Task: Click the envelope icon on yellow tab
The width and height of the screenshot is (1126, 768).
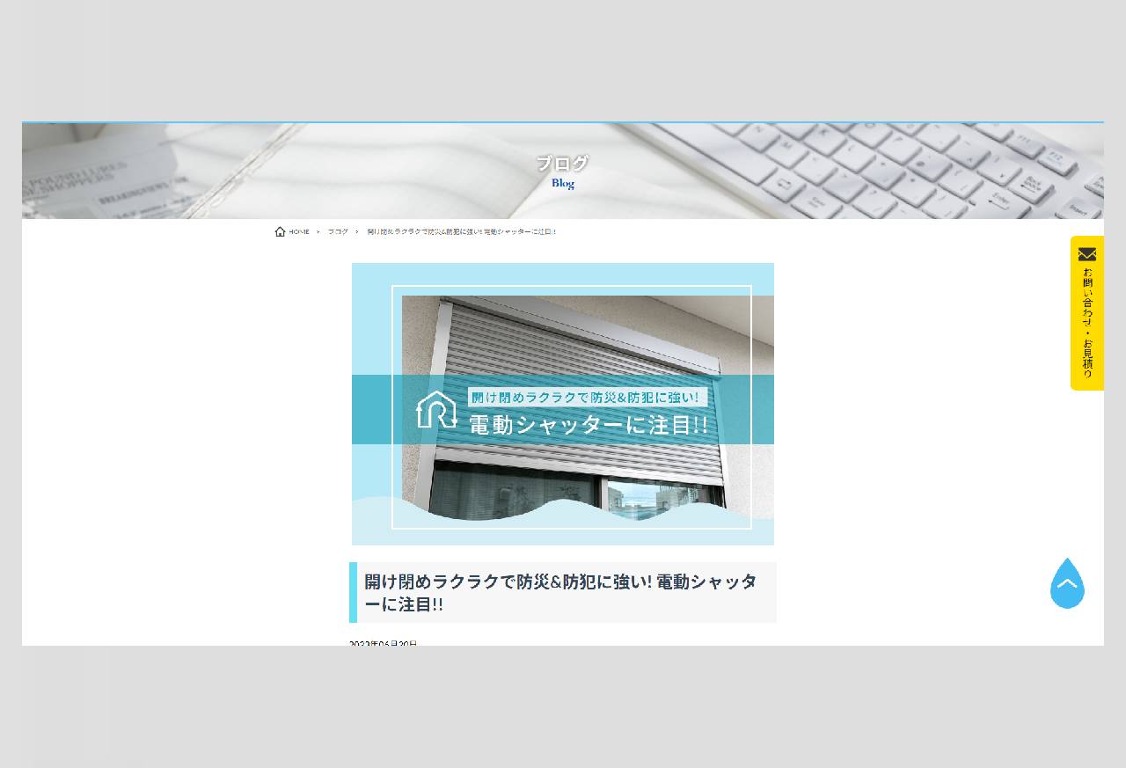Action: click(x=1087, y=254)
